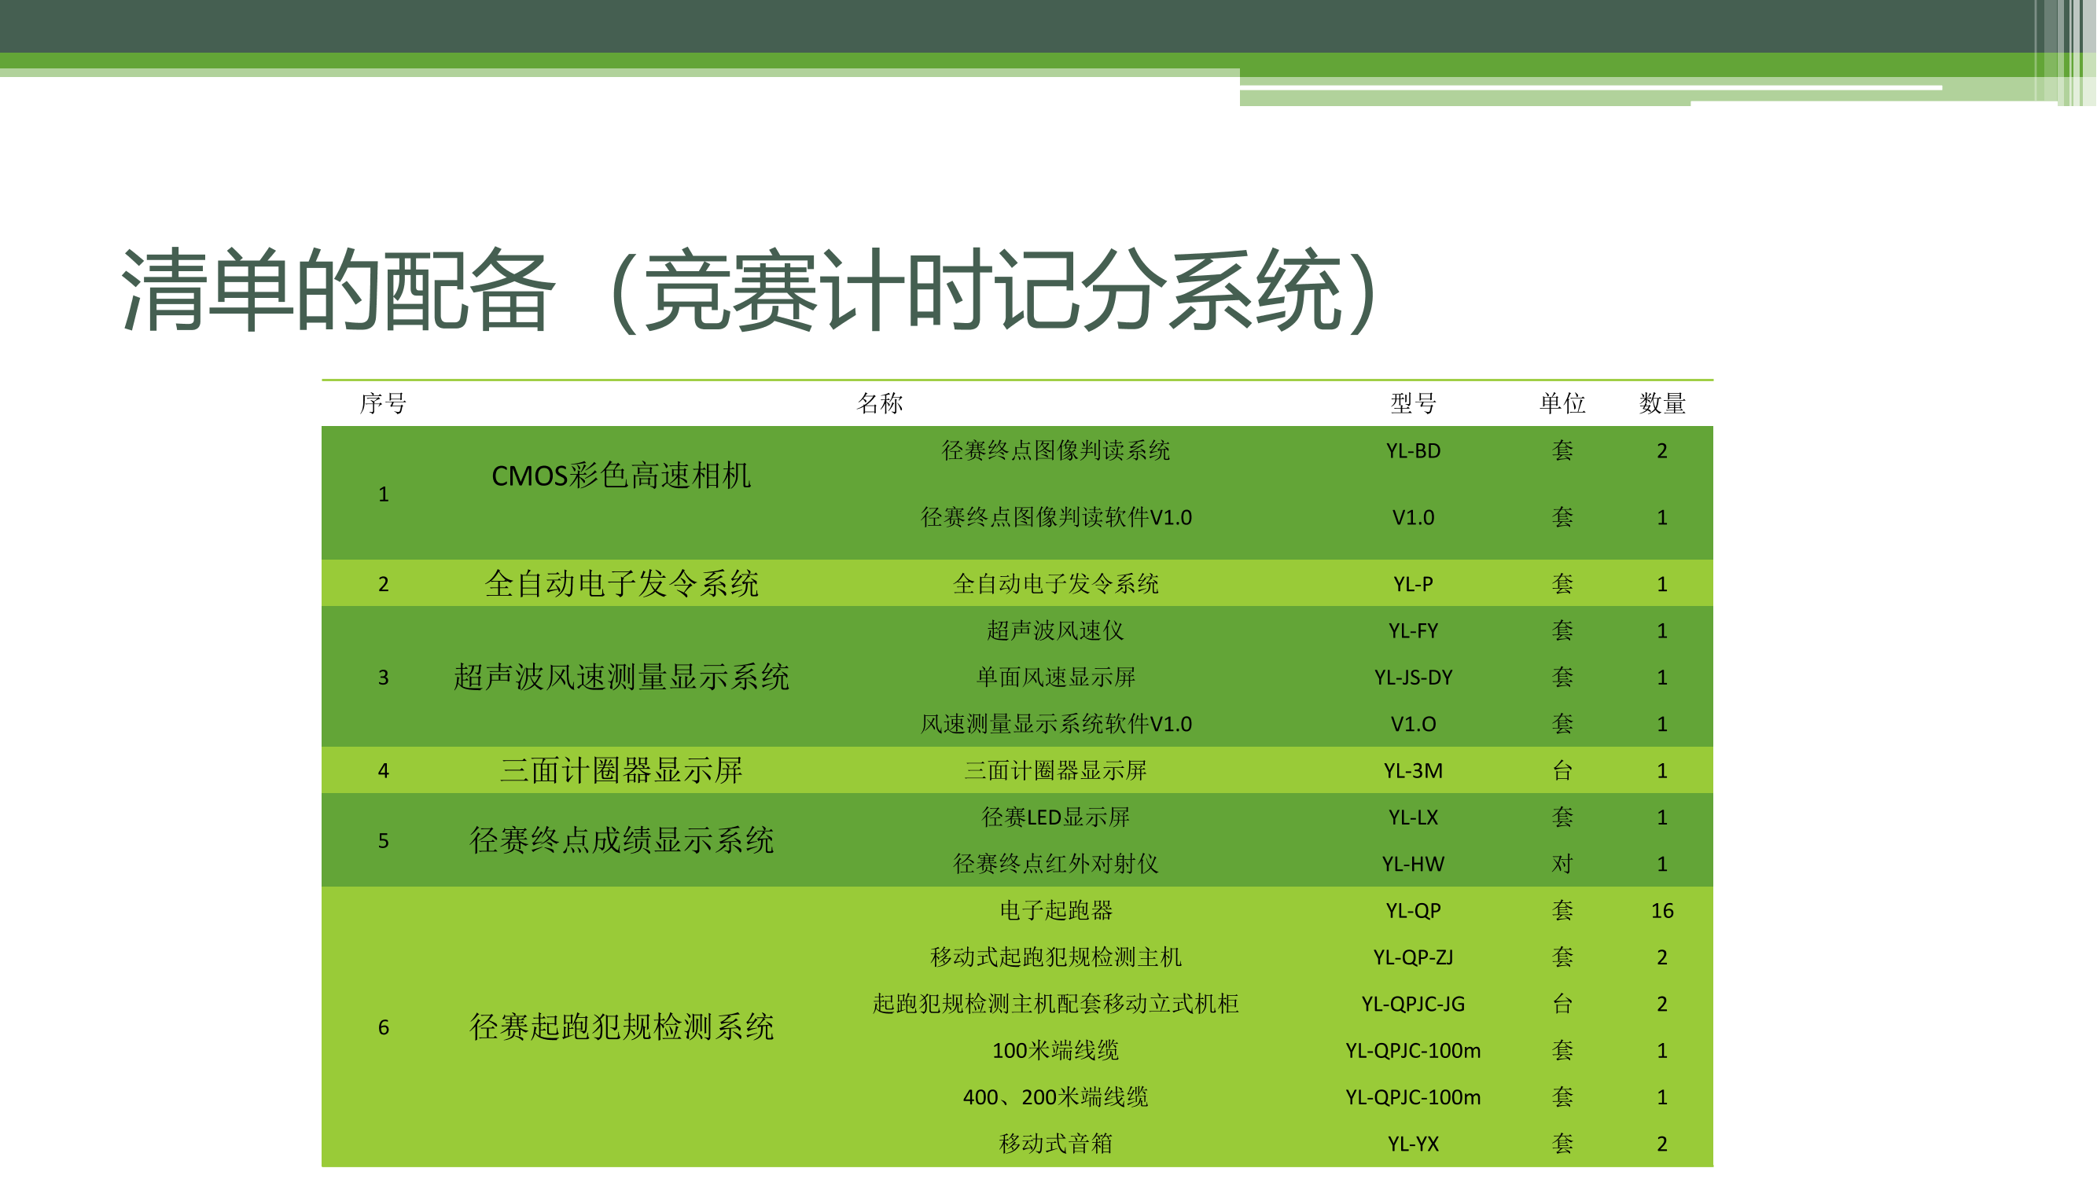Click the YL-P model cell
The width and height of the screenshot is (2097, 1179).
click(1413, 584)
